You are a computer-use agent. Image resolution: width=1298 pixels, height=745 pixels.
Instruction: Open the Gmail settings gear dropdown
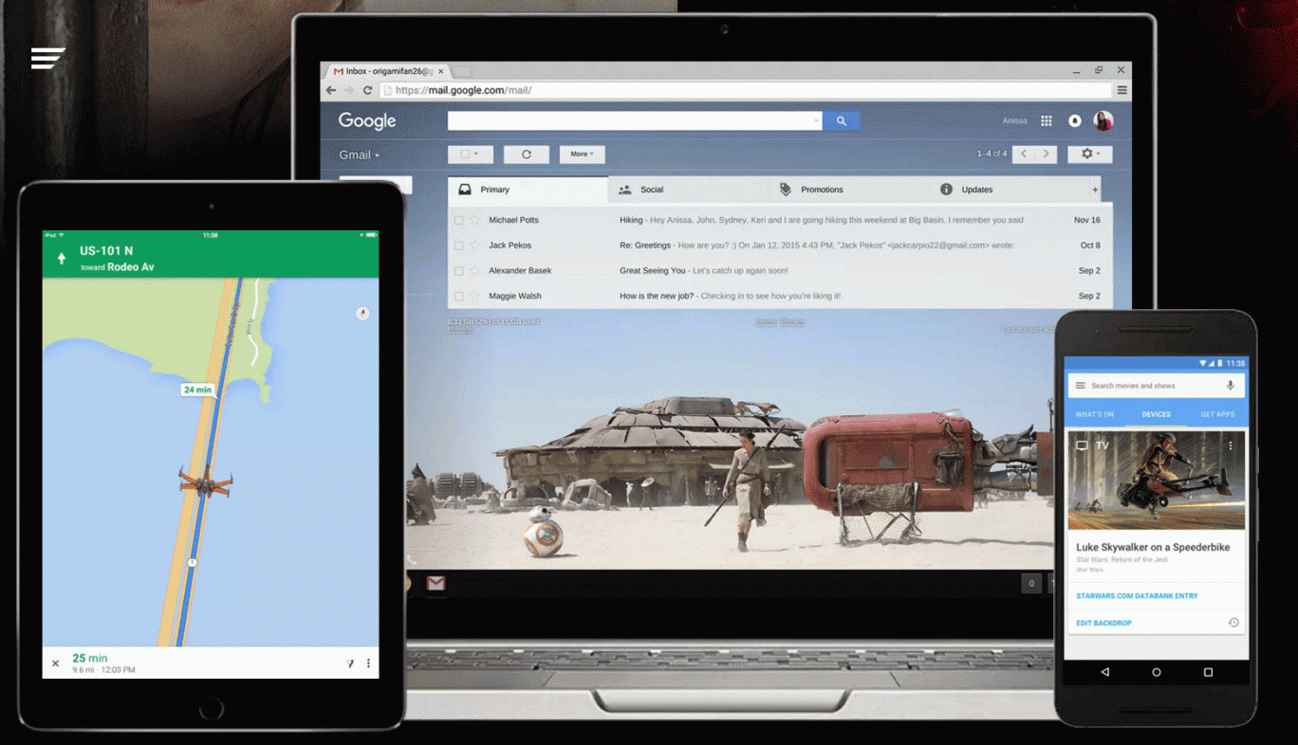click(x=1090, y=154)
